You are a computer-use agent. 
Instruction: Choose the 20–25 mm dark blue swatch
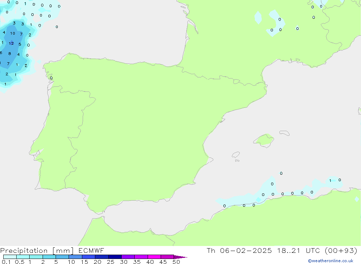[102, 257]
